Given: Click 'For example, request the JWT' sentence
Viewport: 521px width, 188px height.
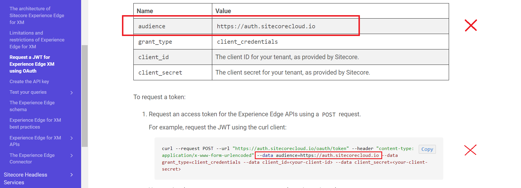Looking at the screenshot, I should click(218, 127).
